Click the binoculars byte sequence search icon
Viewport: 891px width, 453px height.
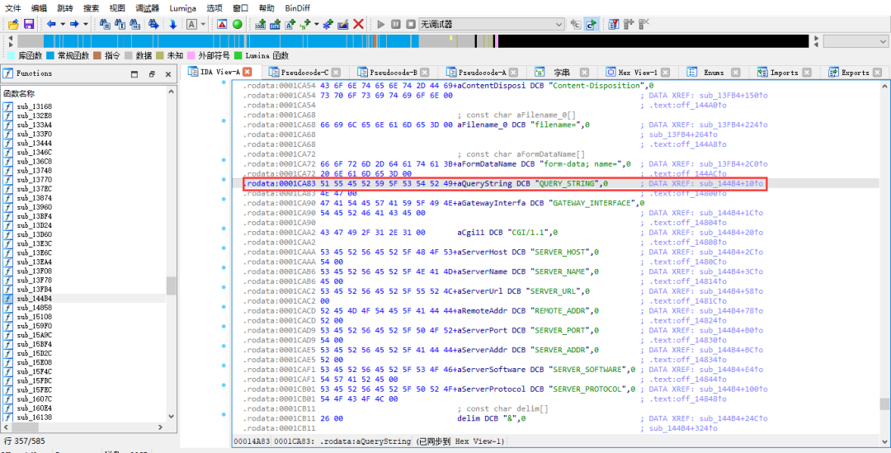tap(135, 25)
